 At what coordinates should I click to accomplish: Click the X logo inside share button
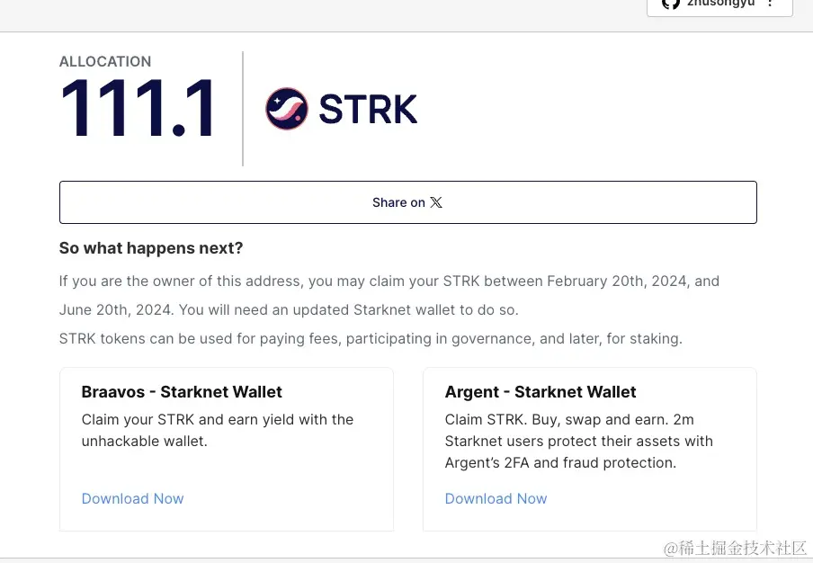click(x=436, y=202)
